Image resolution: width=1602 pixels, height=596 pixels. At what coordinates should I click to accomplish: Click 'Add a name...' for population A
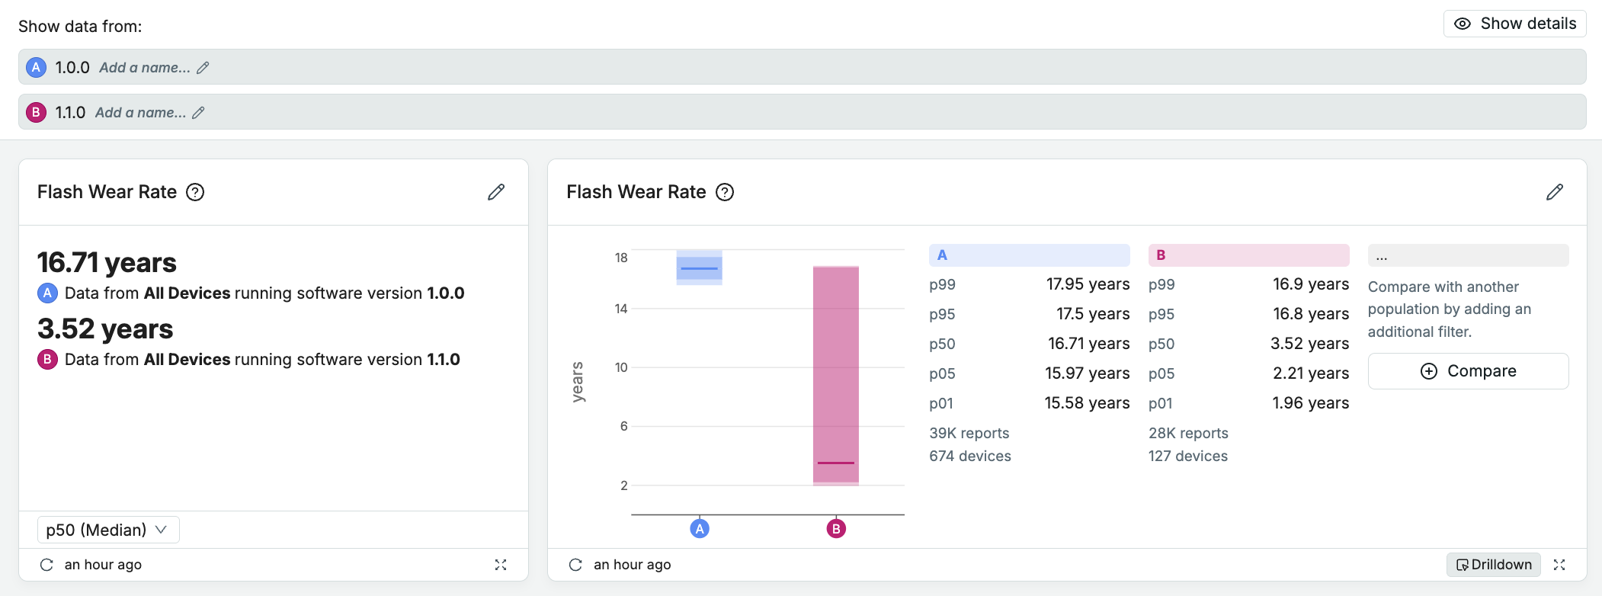pos(145,68)
